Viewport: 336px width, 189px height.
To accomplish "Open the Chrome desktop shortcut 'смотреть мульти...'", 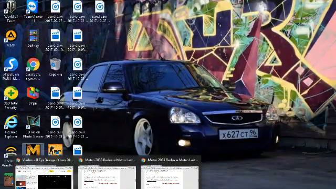I will point(33,69).
